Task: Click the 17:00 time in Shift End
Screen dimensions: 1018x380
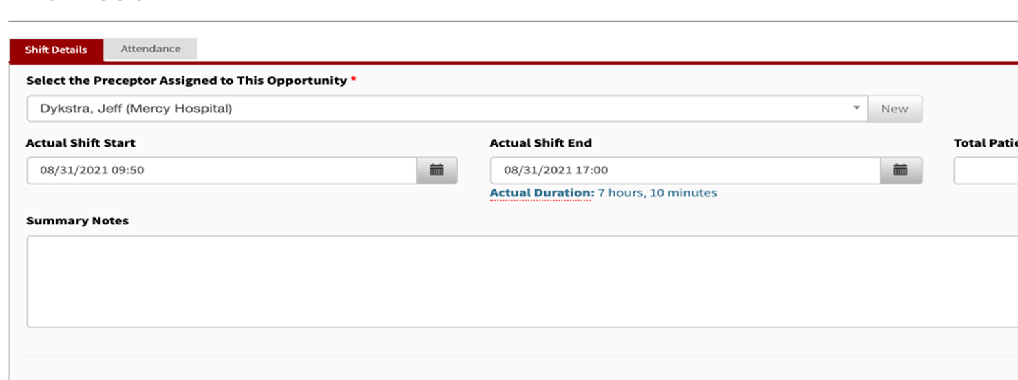Action: 594,170
